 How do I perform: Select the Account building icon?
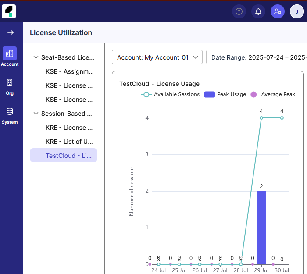(x=10, y=53)
